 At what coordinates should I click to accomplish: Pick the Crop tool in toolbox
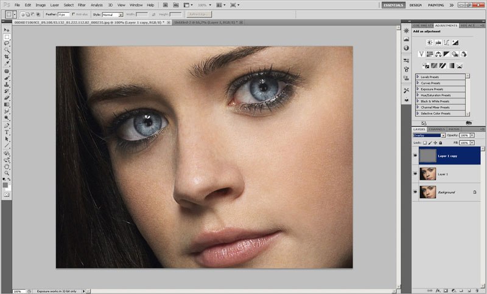[x=7, y=57]
